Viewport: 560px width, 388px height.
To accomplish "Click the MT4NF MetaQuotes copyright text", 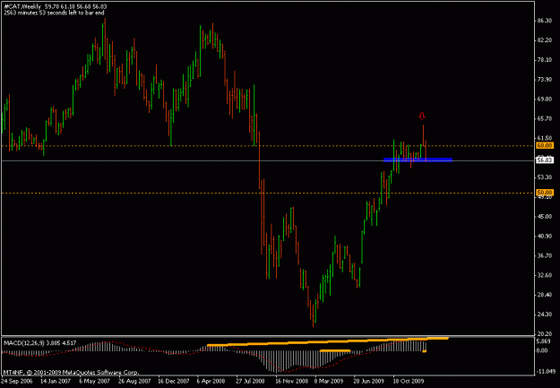I will pos(71,372).
